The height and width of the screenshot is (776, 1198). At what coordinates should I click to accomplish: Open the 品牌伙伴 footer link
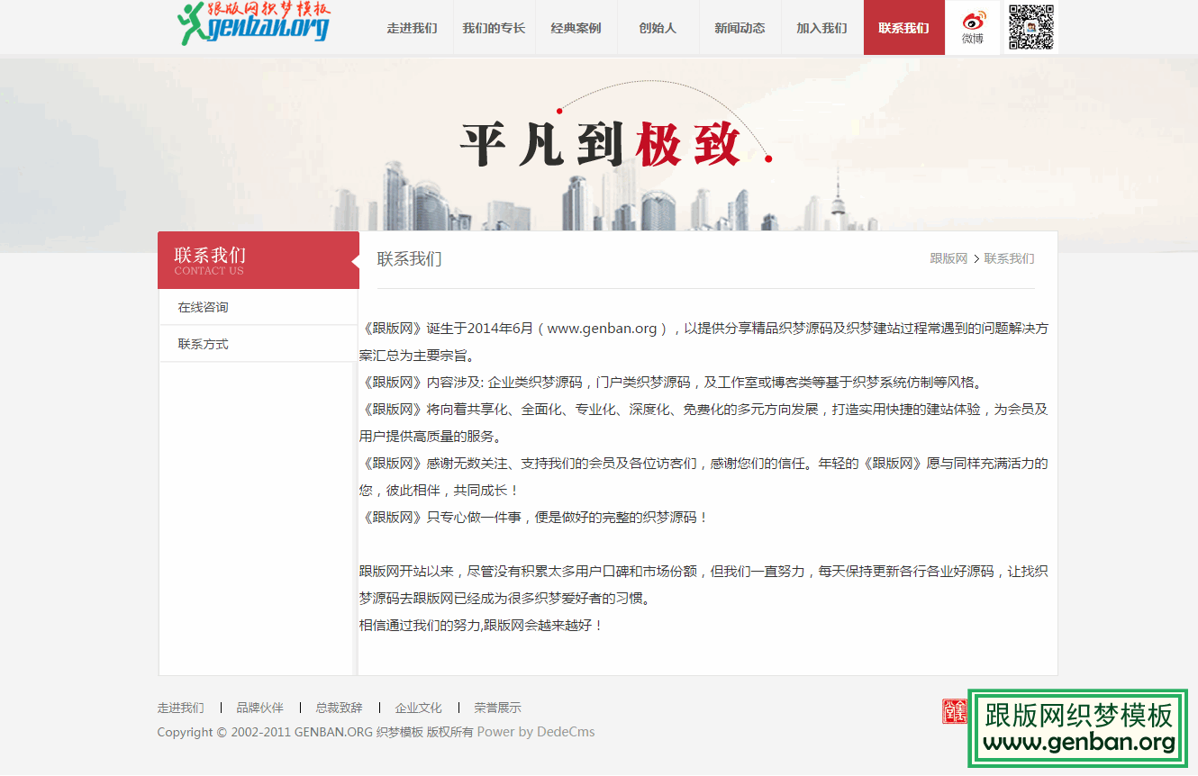pyautogui.click(x=259, y=708)
